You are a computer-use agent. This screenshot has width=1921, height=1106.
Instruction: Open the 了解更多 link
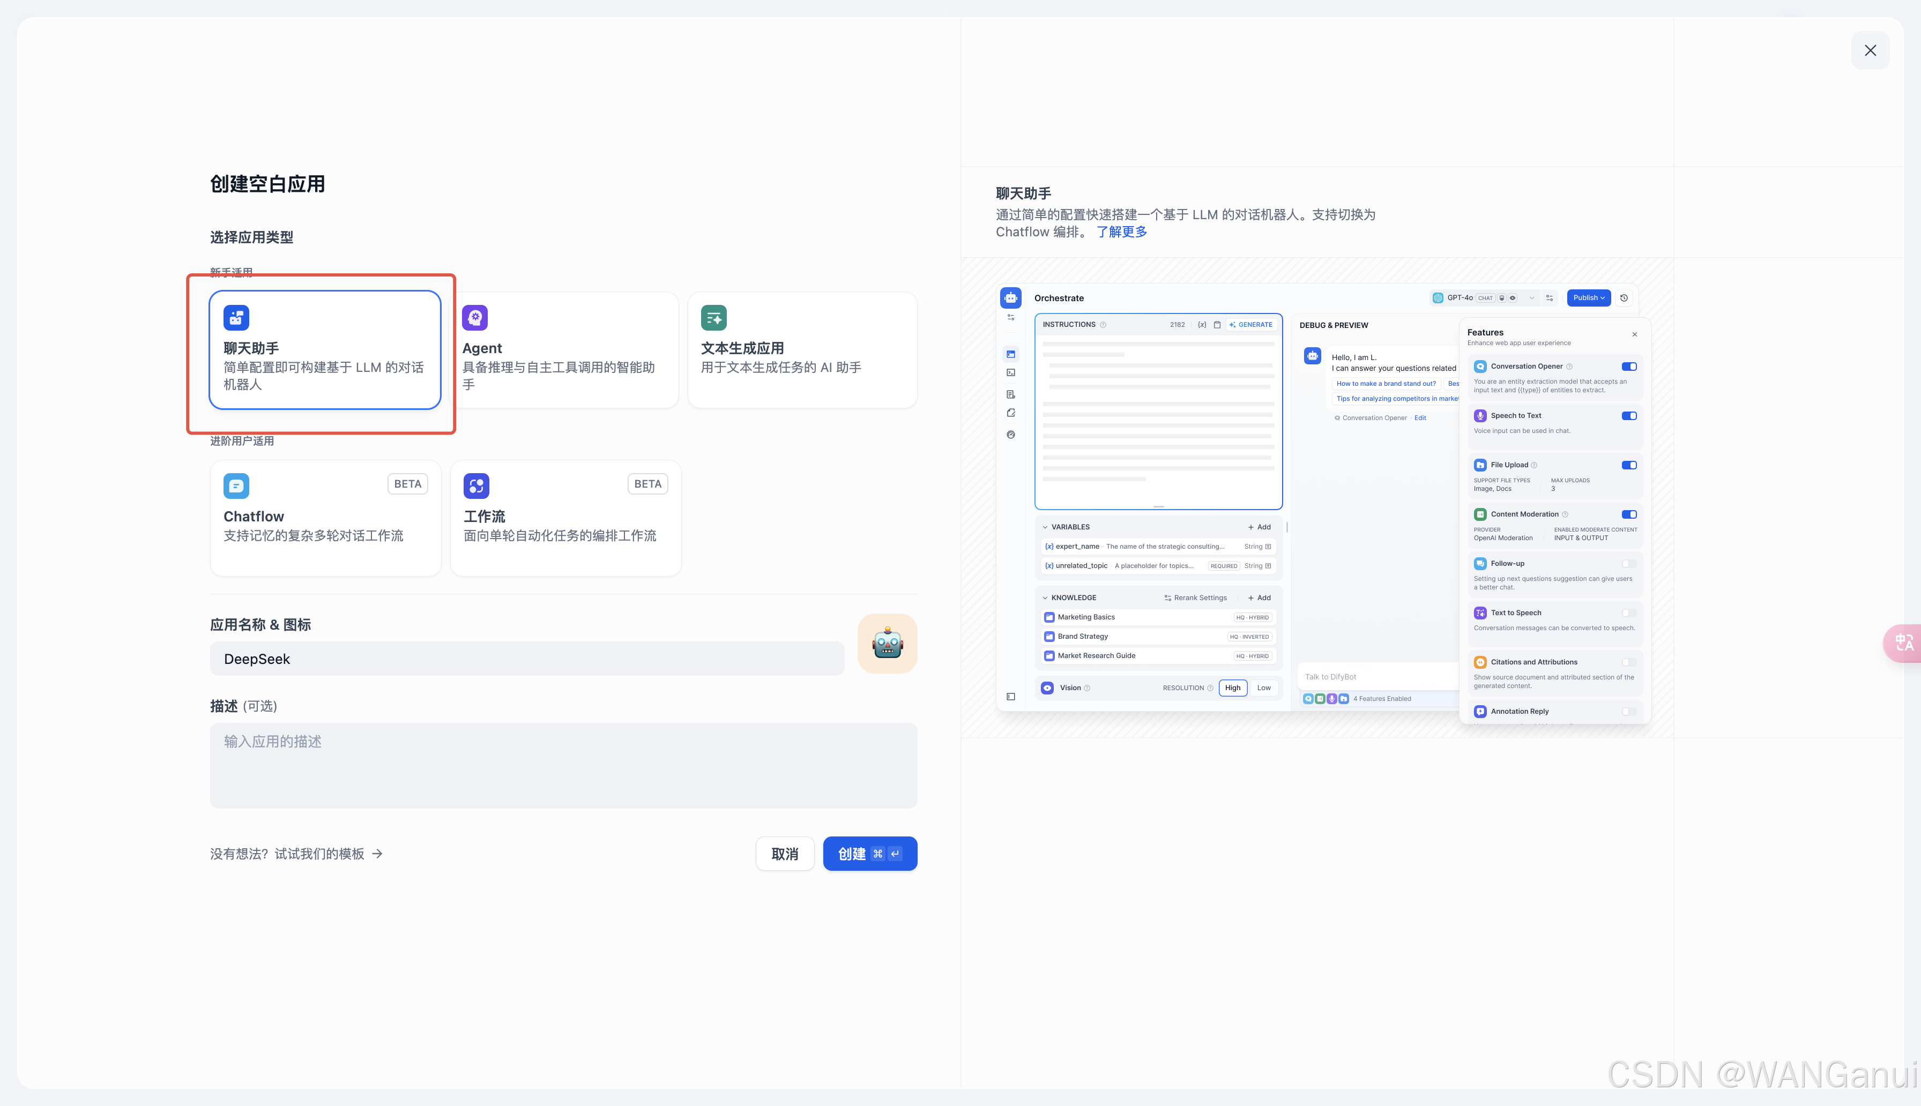pyautogui.click(x=1121, y=233)
